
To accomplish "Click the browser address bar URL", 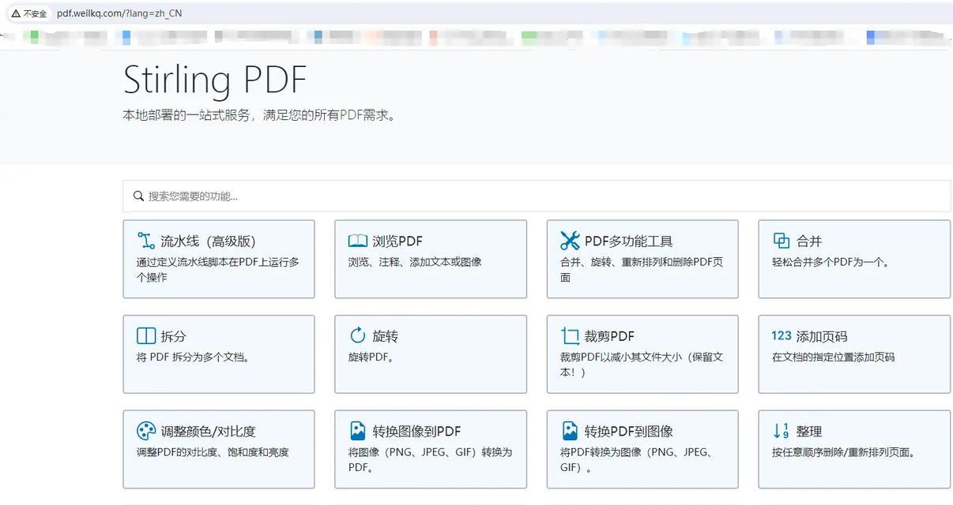I will tap(119, 13).
